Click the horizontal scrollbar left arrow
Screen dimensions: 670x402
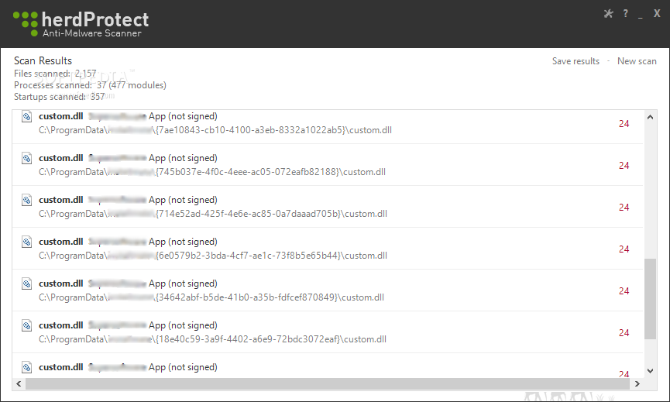point(19,383)
